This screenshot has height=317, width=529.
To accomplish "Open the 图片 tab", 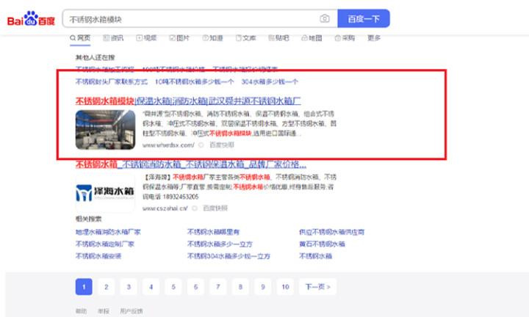I will pos(179,38).
